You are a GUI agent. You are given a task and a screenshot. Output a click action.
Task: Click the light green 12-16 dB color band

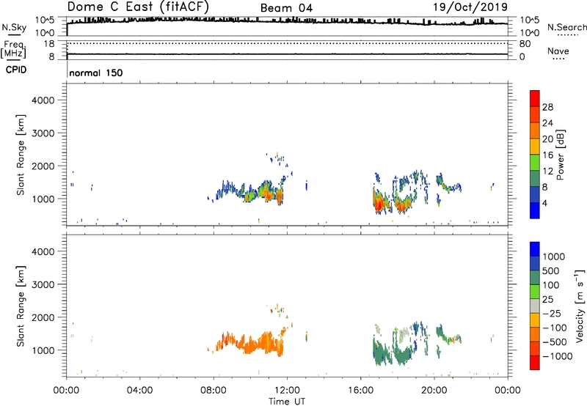tap(535, 162)
